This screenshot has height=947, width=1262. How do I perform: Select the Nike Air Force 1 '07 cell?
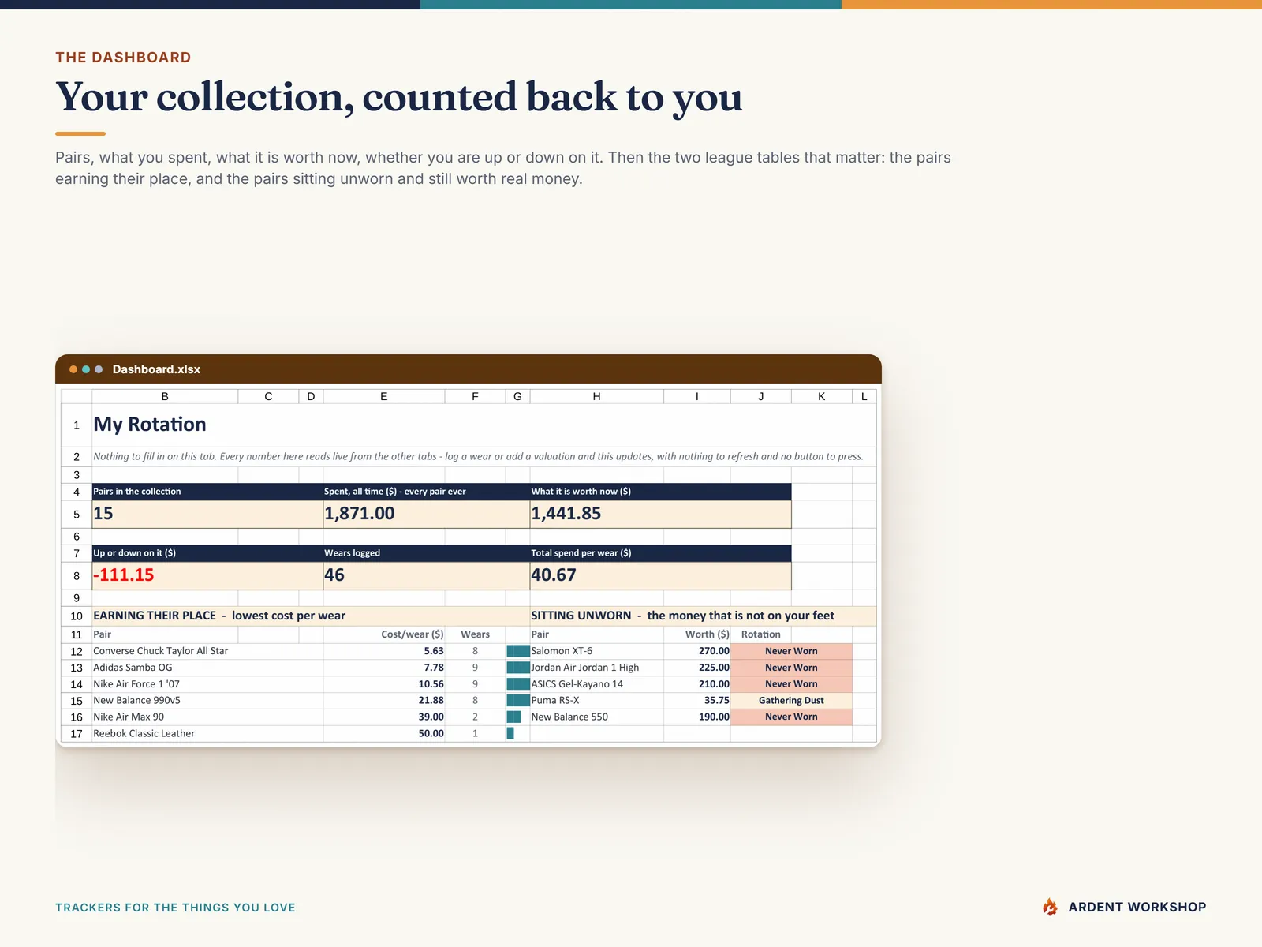point(207,684)
